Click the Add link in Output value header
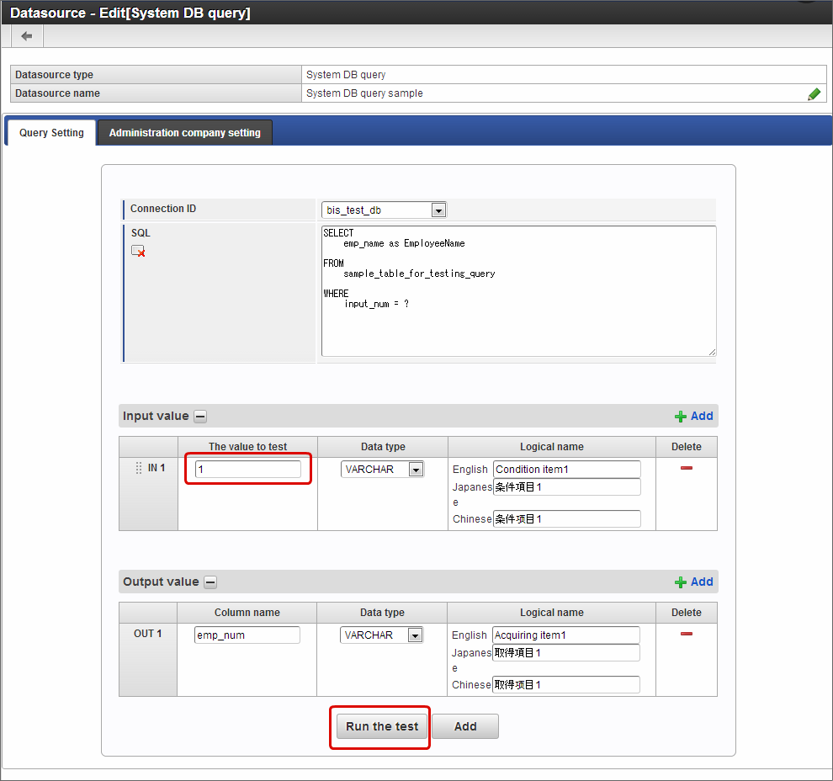The height and width of the screenshot is (781, 833). pos(702,582)
